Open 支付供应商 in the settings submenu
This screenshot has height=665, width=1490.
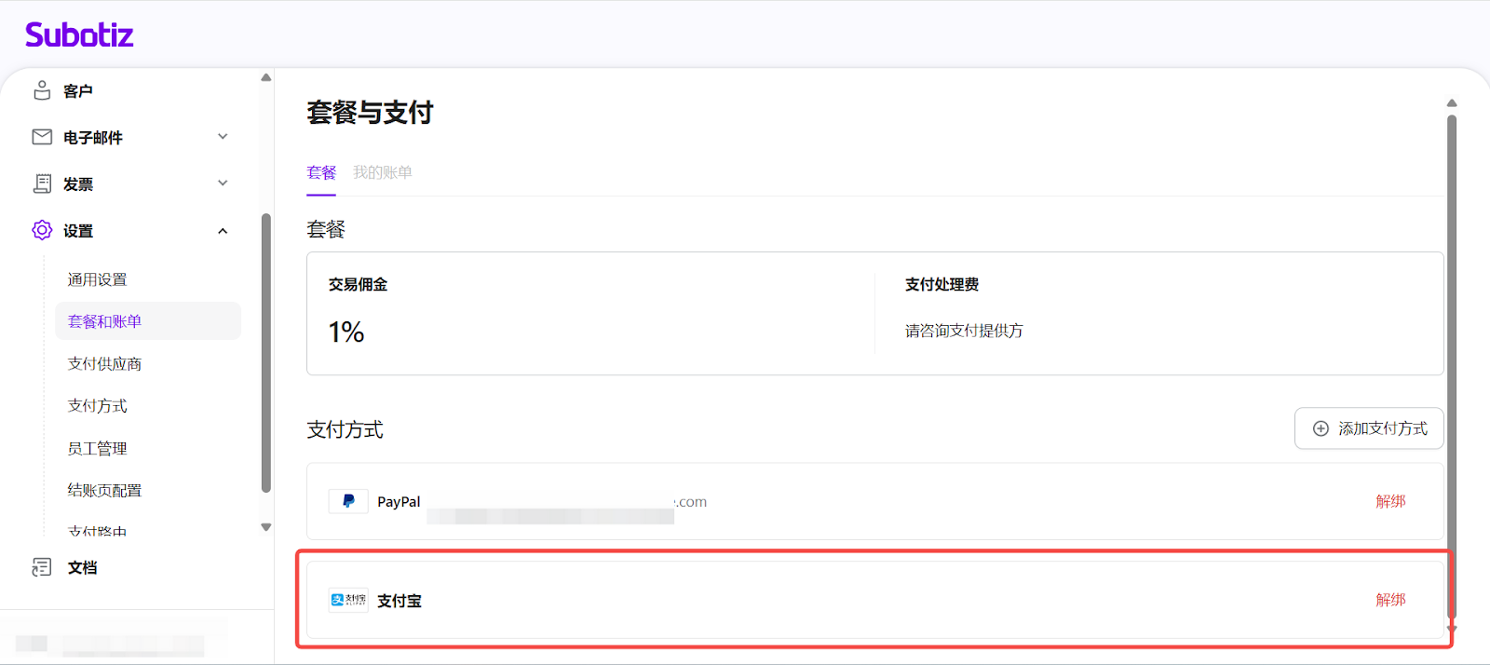click(x=104, y=363)
